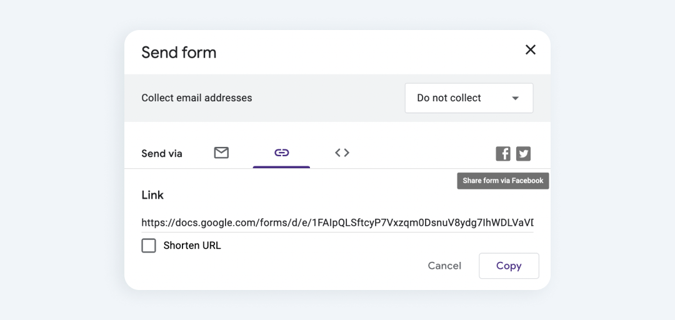Click the "Send form" dialog title
Screen dimensions: 675x320
[x=179, y=52]
